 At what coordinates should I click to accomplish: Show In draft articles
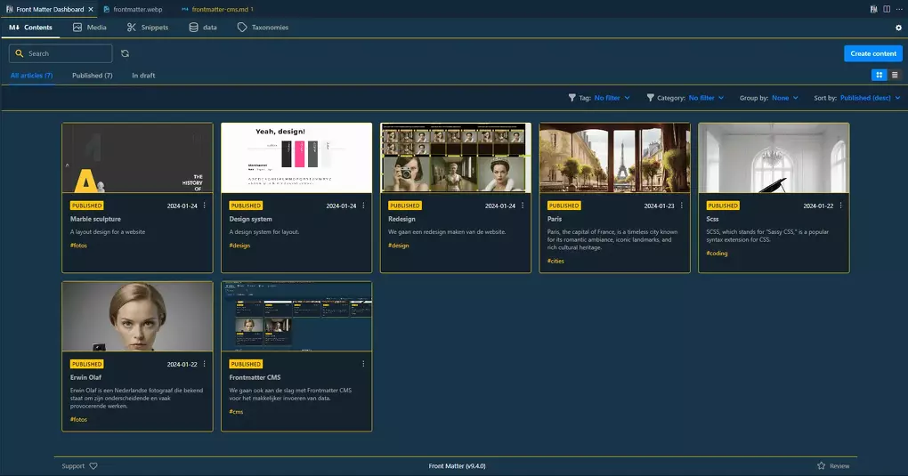pyautogui.click(x=143, y=76)
